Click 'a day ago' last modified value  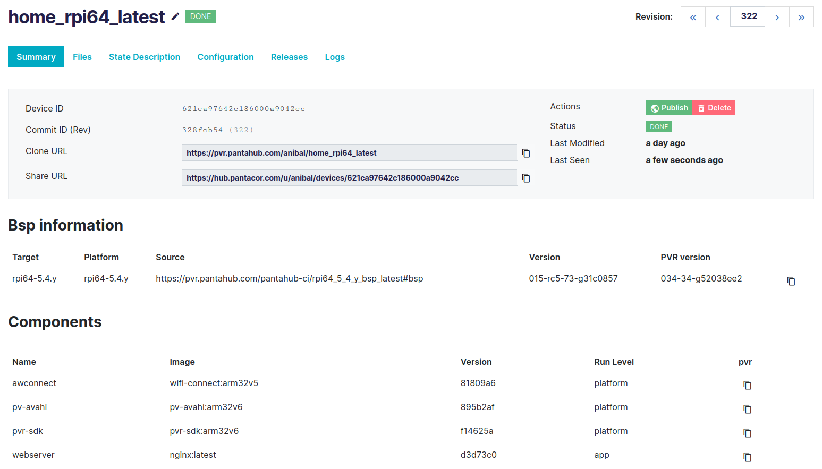pos(666,143)
